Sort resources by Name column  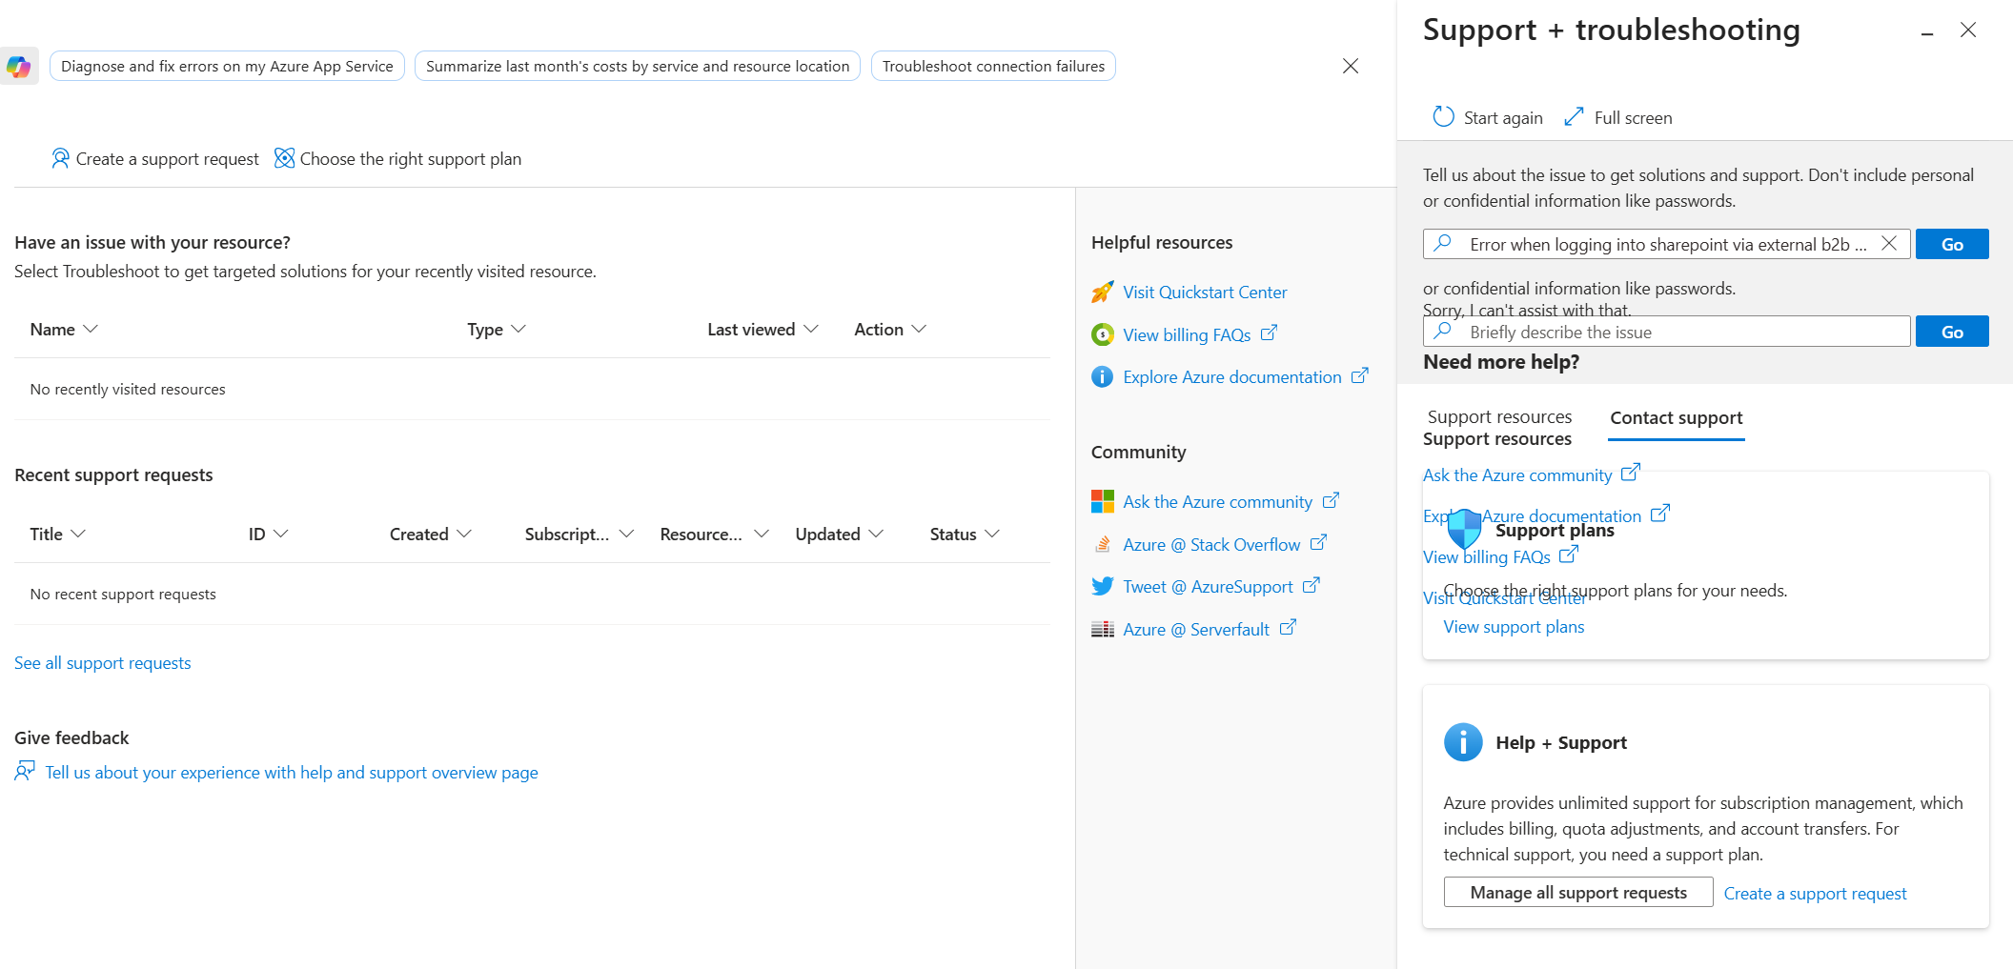point(64,329)
